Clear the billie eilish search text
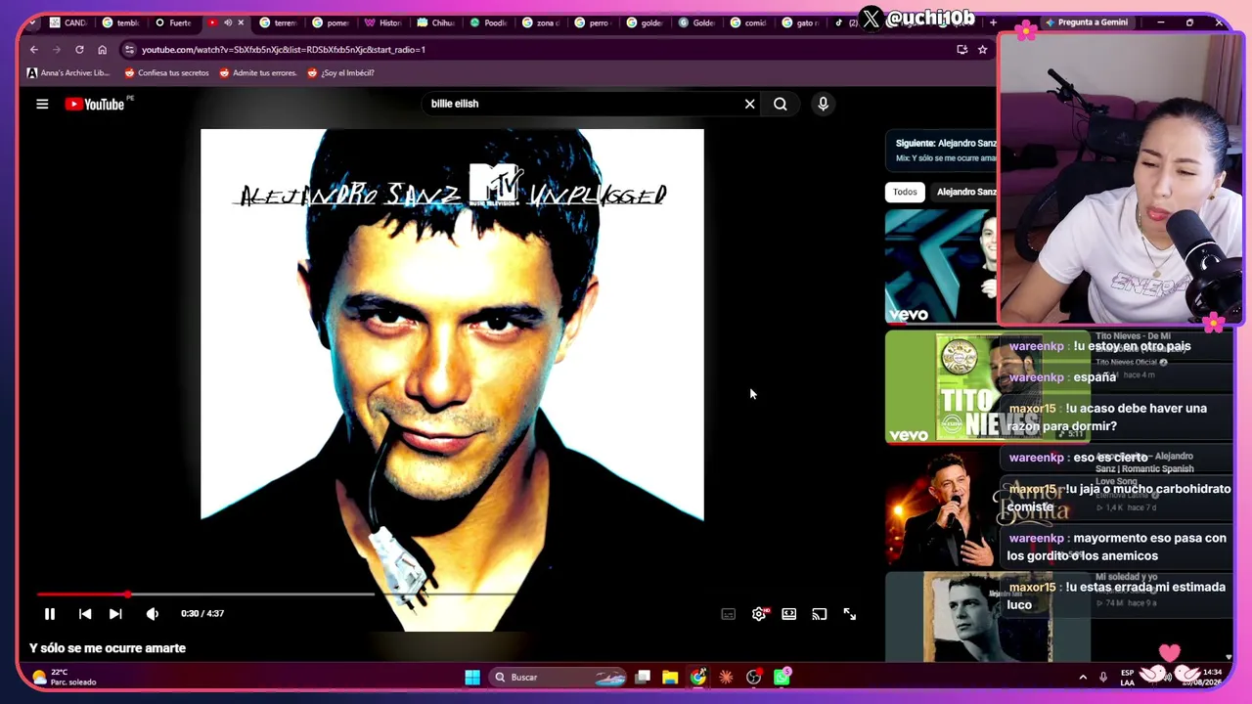Viewport: 1252px width, 704px height. 750,104
